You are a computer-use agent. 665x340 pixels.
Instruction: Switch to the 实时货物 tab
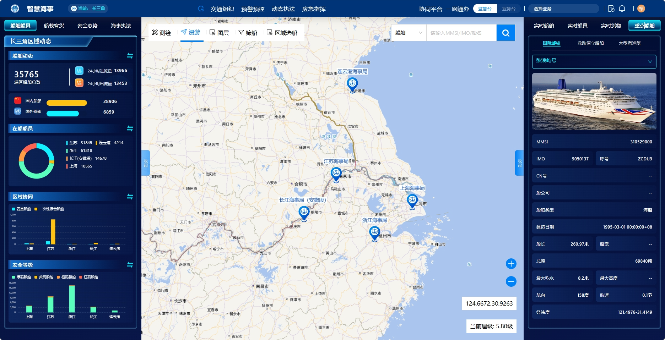[611, 26]
